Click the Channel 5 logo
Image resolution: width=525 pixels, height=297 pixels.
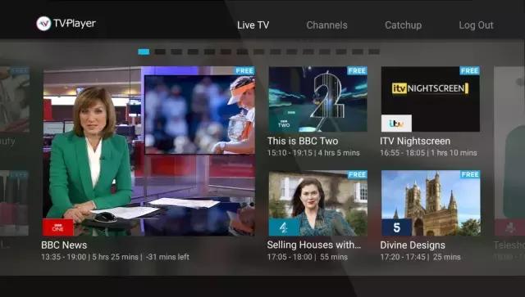point(397,227)
